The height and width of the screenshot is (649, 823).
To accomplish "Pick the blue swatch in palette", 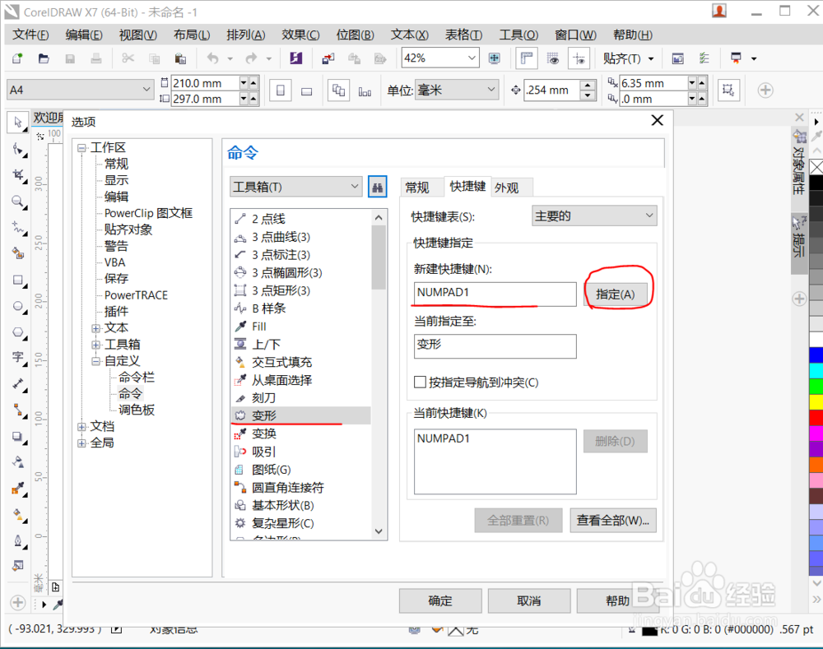I will coord(816,355).
